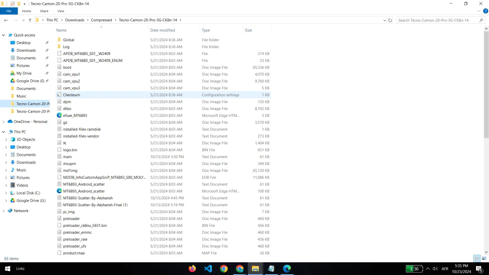
Task: Click Edge icon of efuse_MT6893 file
Action: 59,115
